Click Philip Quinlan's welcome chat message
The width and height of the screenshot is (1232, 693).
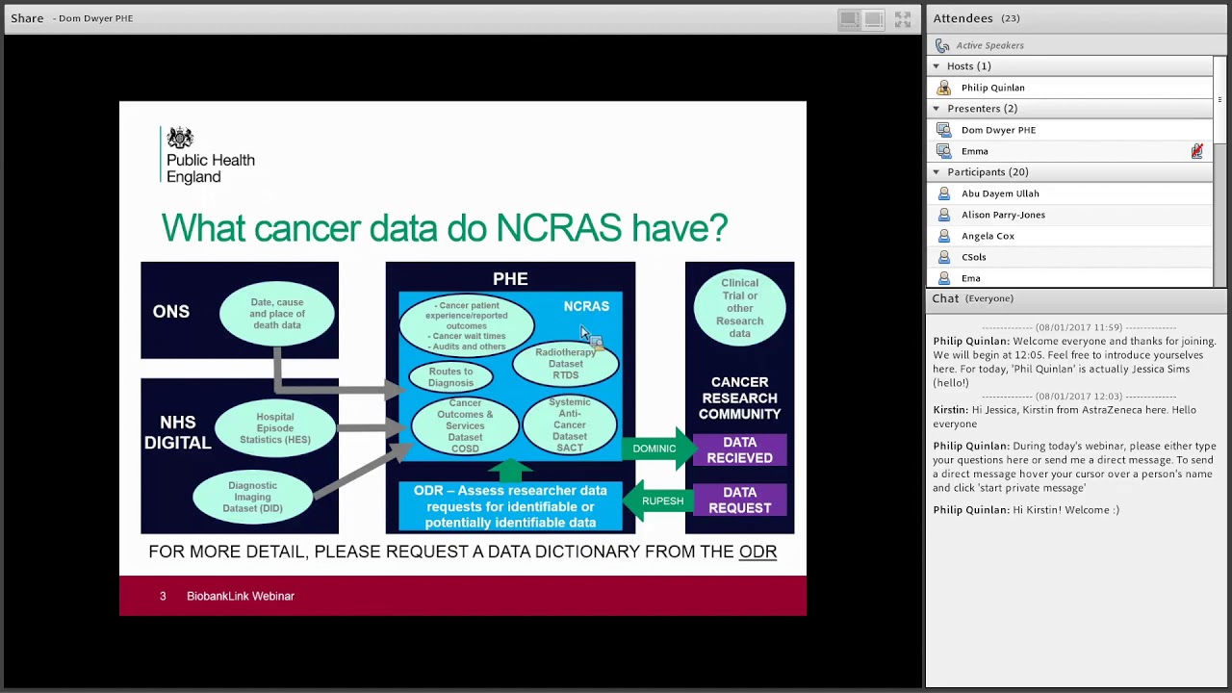click(1074, 362)
